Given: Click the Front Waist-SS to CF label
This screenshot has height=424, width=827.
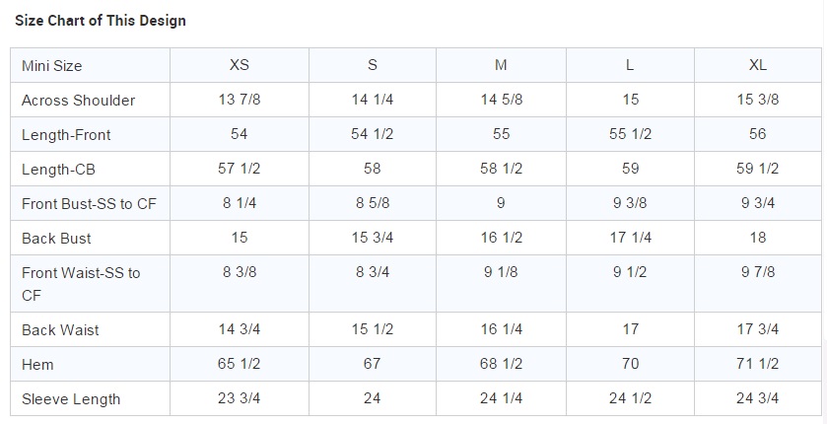Looking at the screenshot, I should 81,273.
